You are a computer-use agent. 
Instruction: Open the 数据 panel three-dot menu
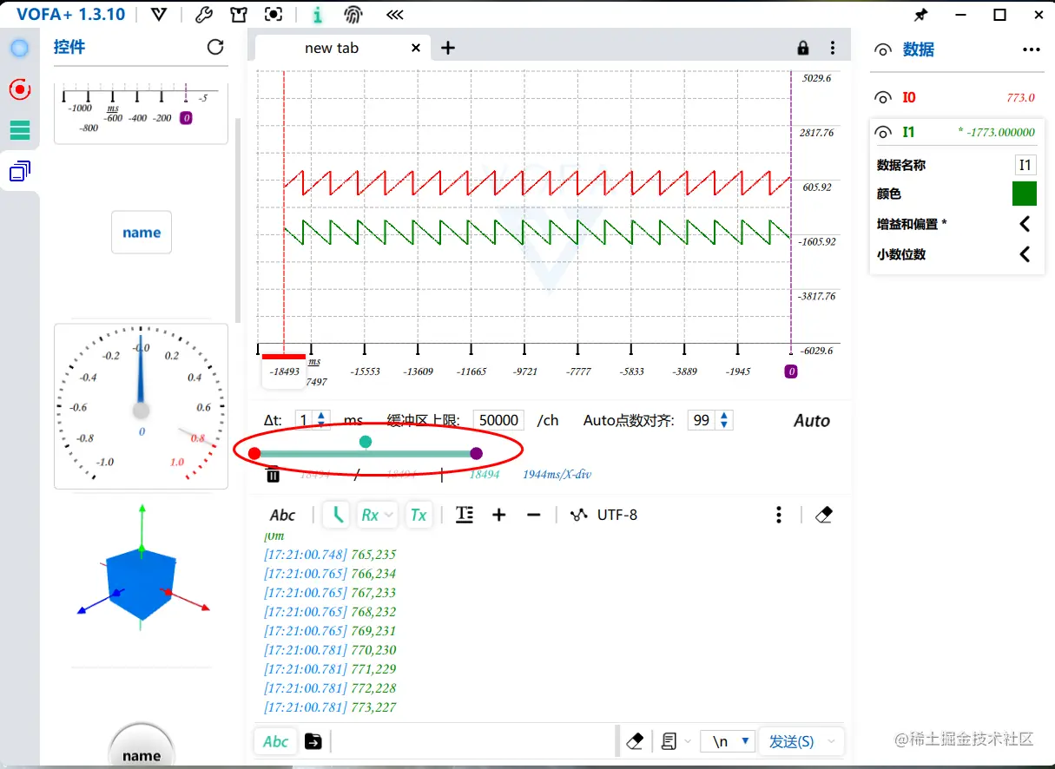(1032, 50)
